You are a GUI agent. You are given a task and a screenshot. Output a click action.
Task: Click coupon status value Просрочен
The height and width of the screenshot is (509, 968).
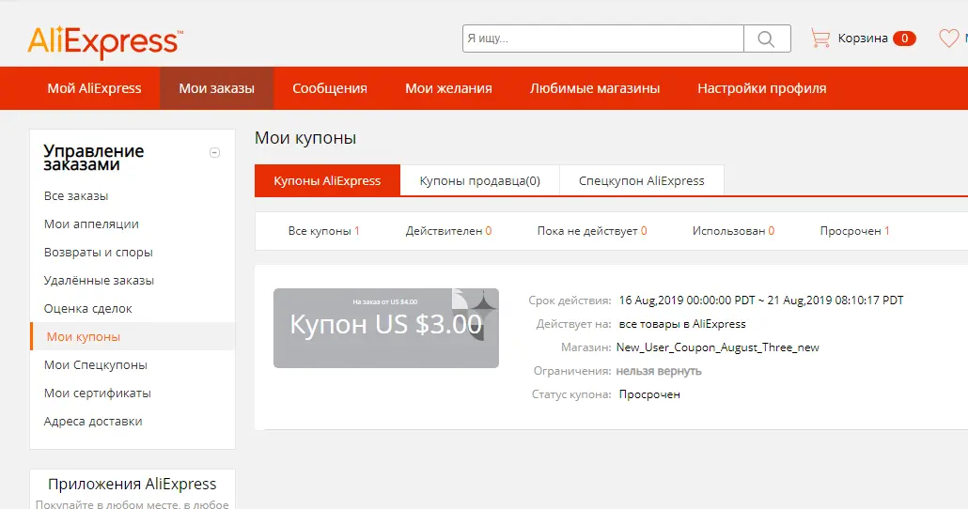(x=649, y=394)
